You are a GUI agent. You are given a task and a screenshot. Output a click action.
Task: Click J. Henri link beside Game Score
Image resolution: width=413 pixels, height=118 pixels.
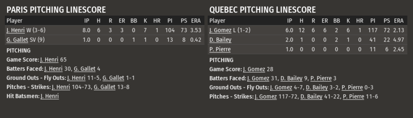tap(49, 60)
